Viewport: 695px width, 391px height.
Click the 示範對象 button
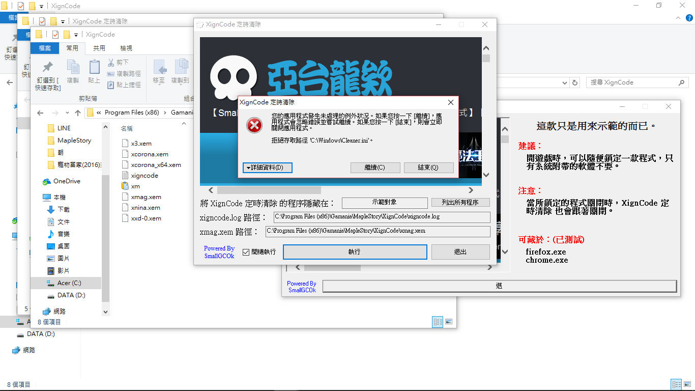coord(385,203)
